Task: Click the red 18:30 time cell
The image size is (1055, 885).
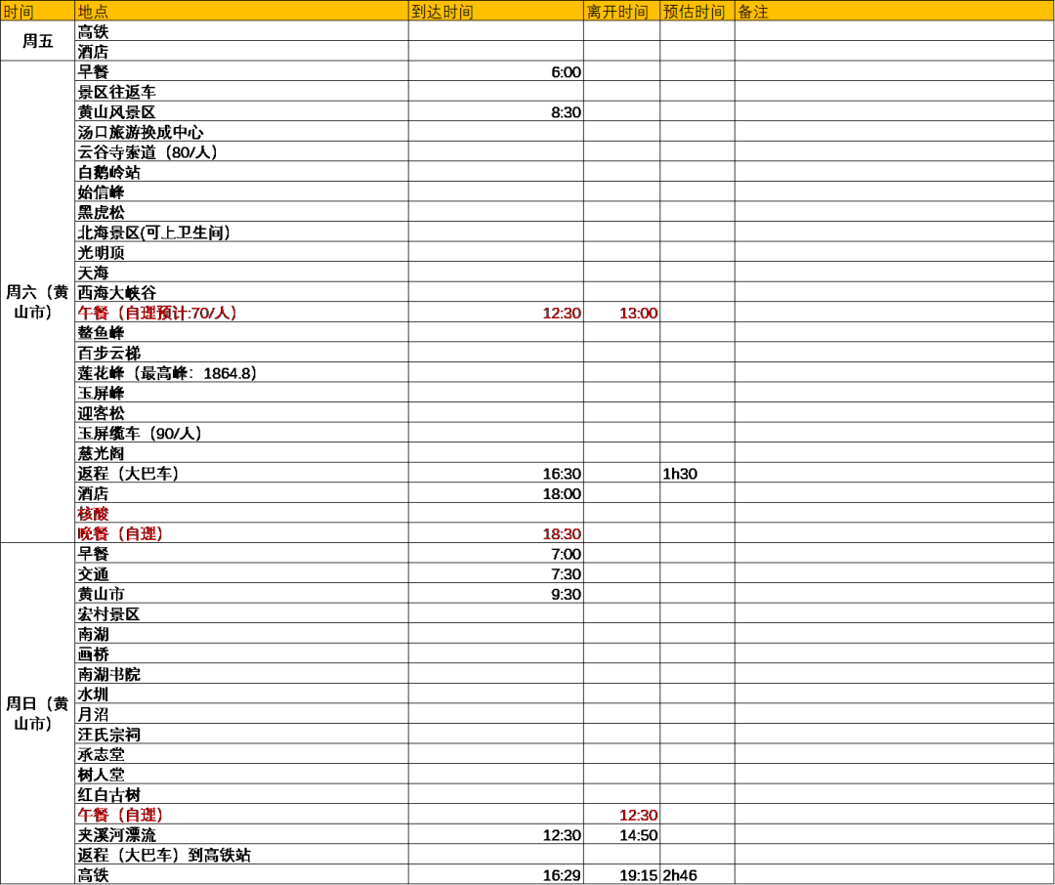Action: click(496, 533)
